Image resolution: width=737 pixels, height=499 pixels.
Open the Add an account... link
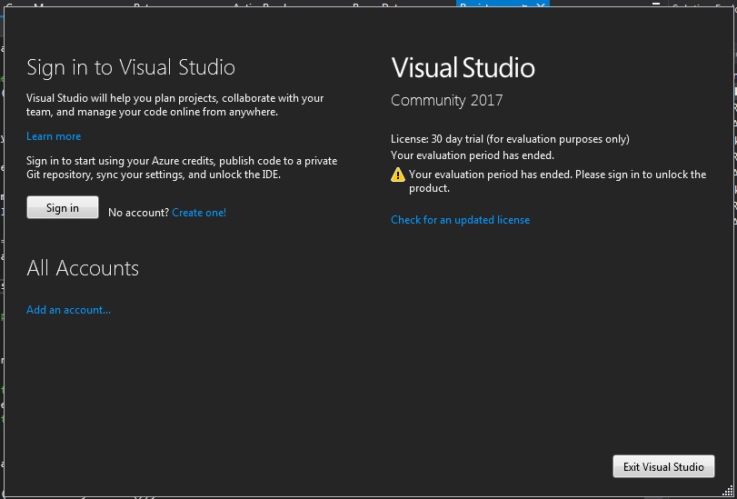(x=69, y=310)
